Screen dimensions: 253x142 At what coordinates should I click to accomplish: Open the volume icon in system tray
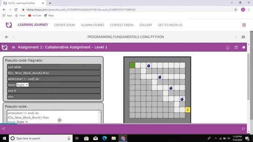click(x=229, y=138)
